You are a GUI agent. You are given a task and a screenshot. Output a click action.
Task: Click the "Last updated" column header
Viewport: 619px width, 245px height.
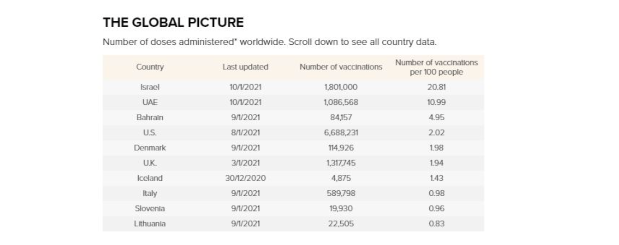click(x=245, y=67)
